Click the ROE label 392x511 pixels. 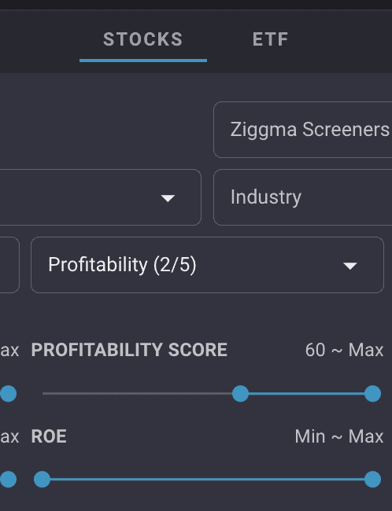click(x=49, y=436)
